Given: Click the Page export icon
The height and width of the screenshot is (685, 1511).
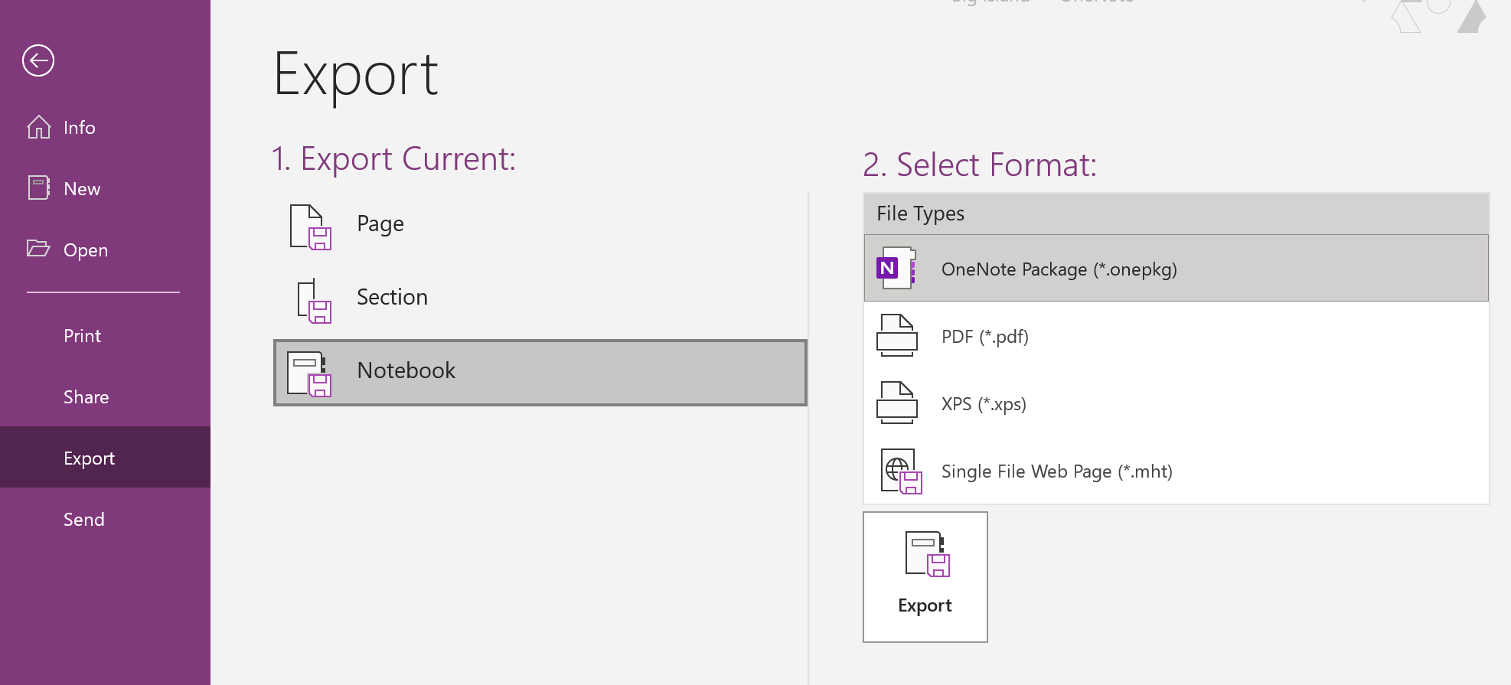Looking at the screenshot, I should [x=310, y=227].
